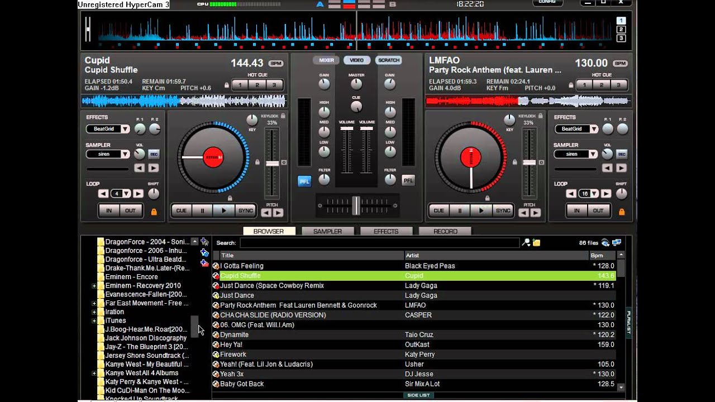Select MIXER panel view
Screen dimensions: 715x402
click(326, 60)
